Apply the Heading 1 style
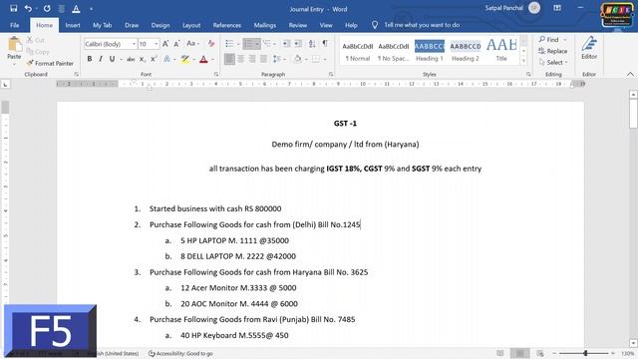Image resolution: width=638 pixels, height=359 pixels. click(x=430, y=51)
